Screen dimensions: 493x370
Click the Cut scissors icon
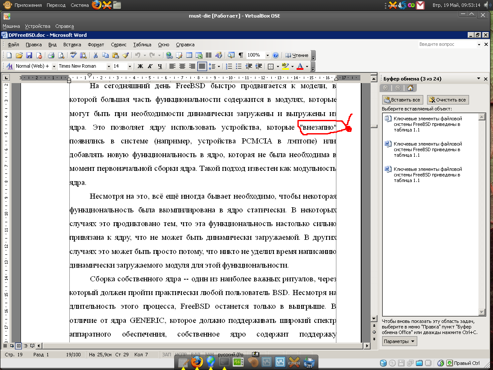coord(96,55)
